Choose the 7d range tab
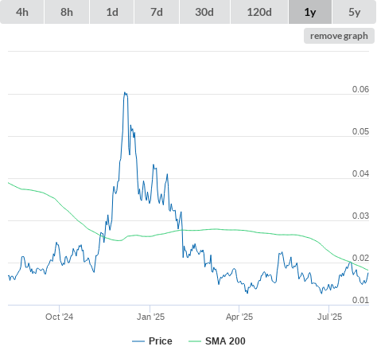377x362 pixels. tap(157, 12)
